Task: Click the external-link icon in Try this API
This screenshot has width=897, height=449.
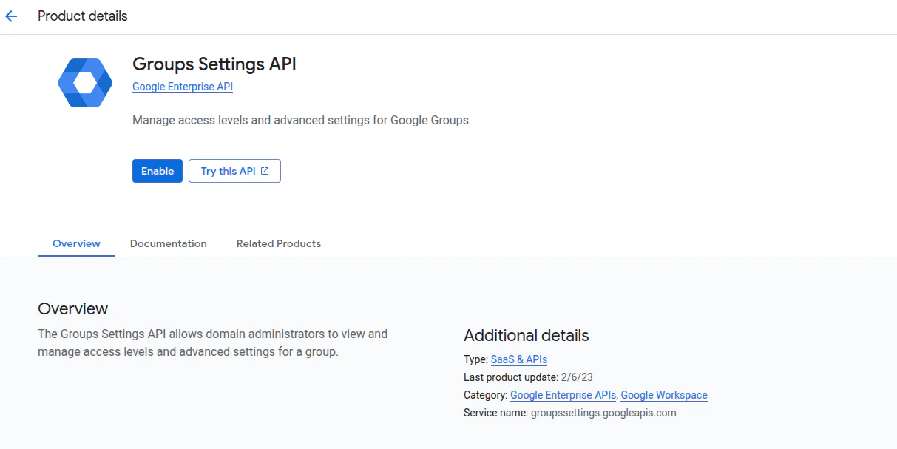Action: 265,171
